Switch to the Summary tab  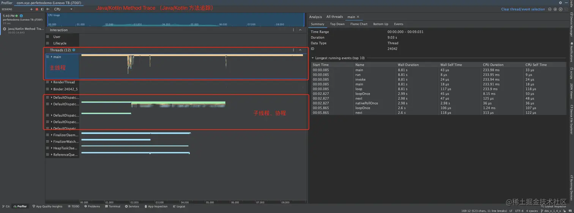317,24
